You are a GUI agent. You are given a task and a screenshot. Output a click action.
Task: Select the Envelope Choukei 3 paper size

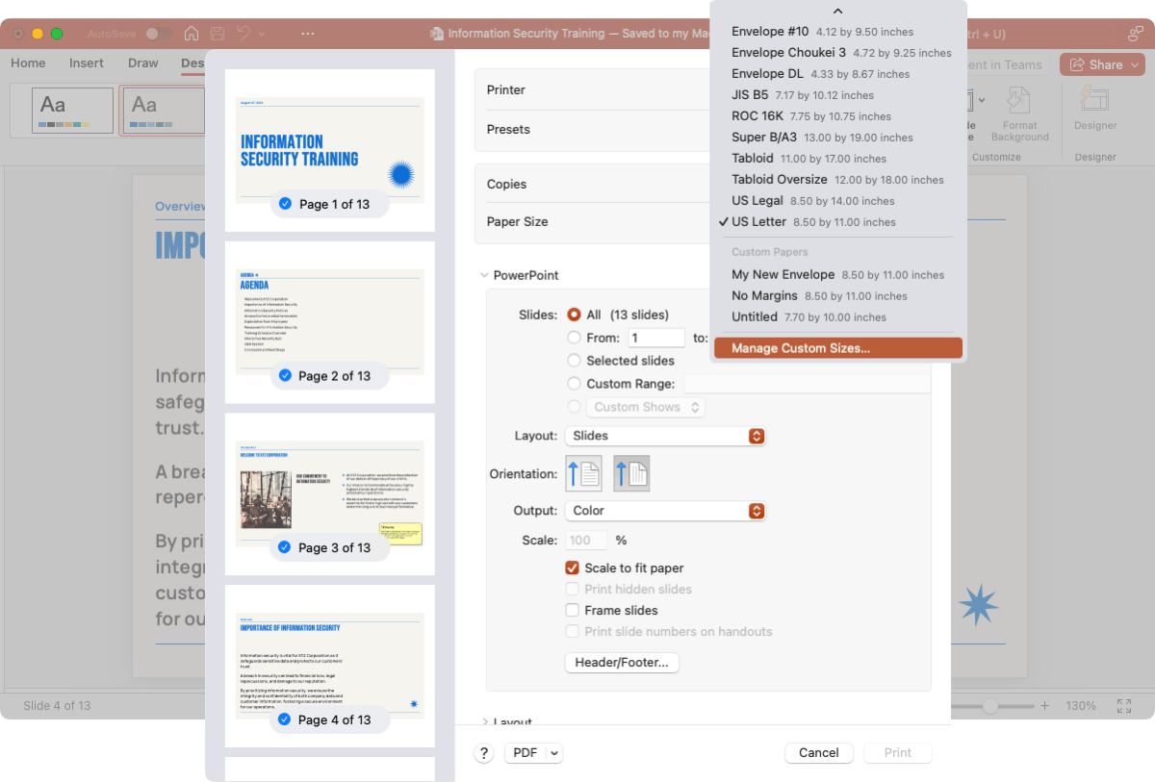[838, 53]
